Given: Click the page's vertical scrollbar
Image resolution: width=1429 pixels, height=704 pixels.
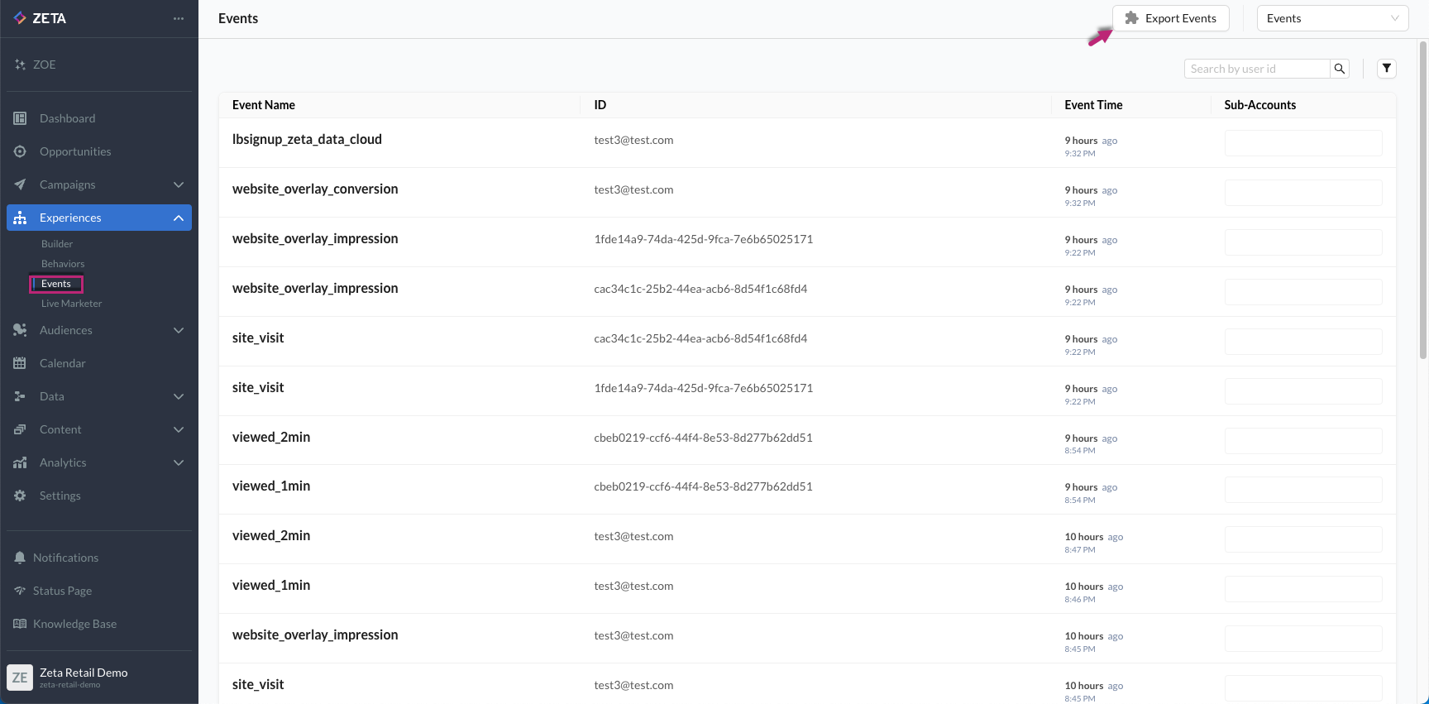Looking at the screenshot, I should click(x=1422, y=199).
